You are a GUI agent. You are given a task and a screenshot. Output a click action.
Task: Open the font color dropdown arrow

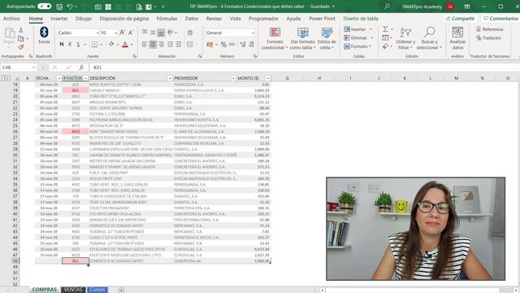pyautogui.click(x=132, y=45)
